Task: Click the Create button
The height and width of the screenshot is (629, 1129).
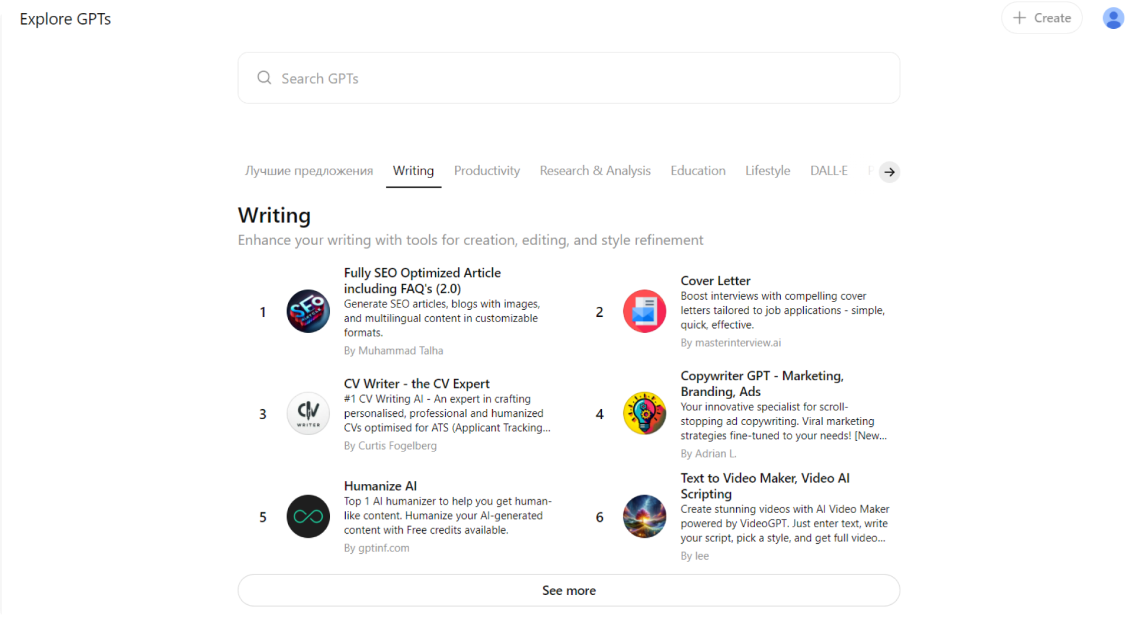Action: click(x=1041, y=18)
